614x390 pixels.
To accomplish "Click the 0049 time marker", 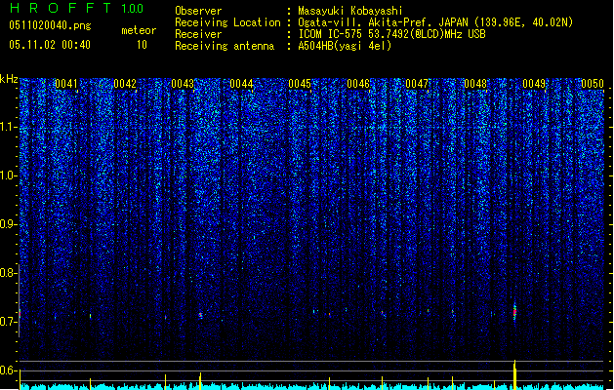I will pyautogui.click(x=534, y=84).
